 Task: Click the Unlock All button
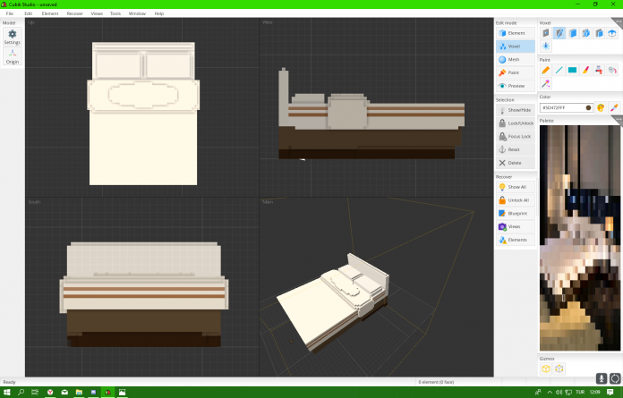point(516,200)
